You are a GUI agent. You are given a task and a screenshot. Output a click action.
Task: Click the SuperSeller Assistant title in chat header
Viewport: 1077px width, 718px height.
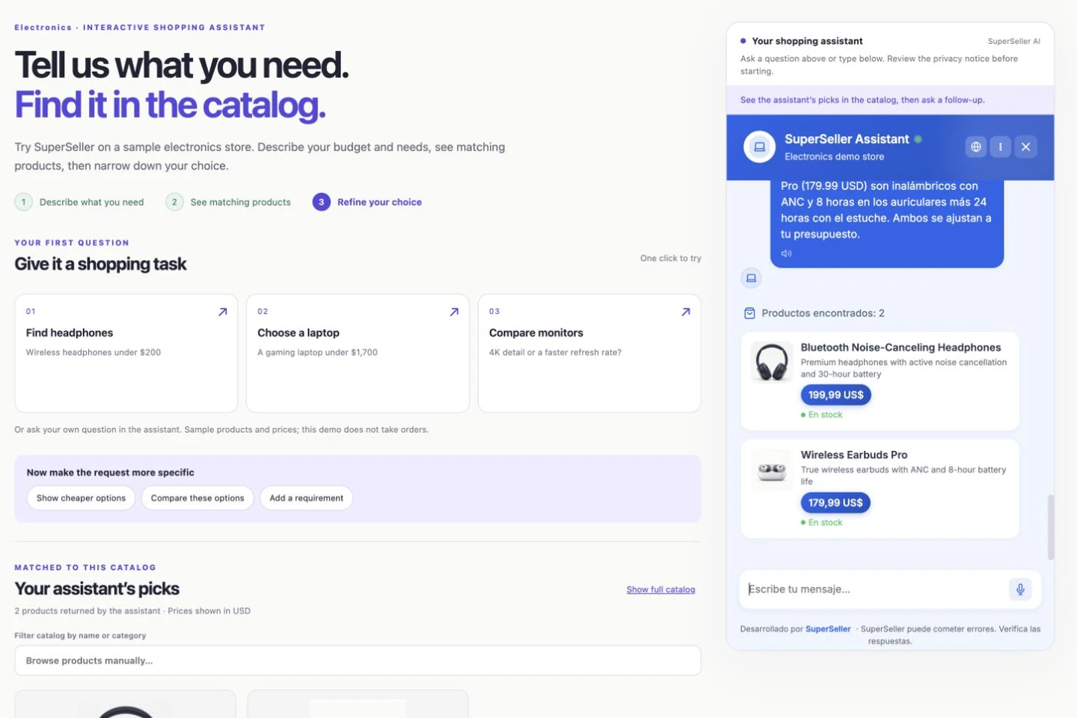(x=847, y=139)
